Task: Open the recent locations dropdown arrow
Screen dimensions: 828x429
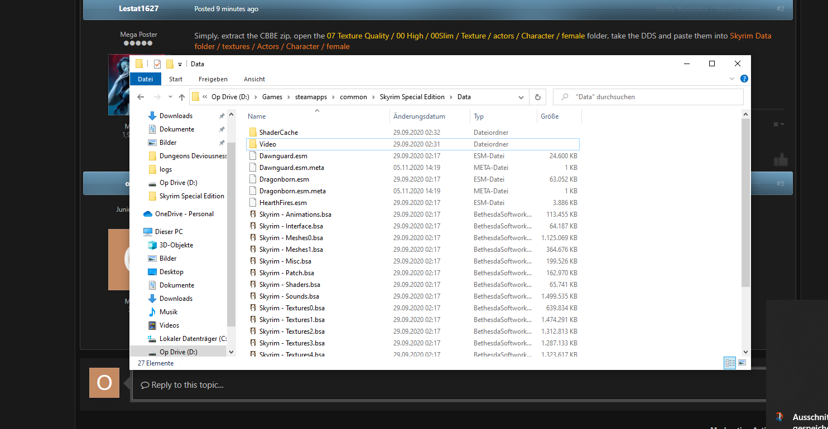Action: click(x=170, y=97)
